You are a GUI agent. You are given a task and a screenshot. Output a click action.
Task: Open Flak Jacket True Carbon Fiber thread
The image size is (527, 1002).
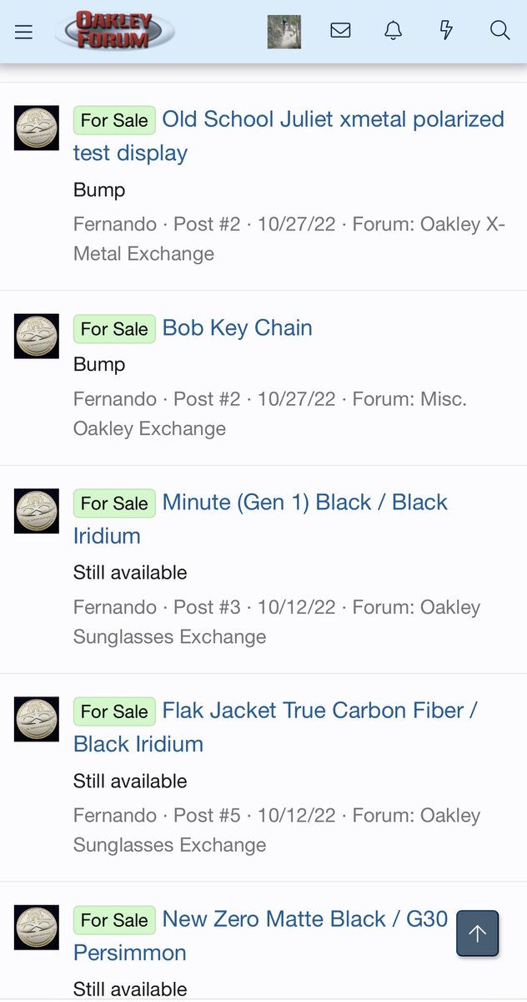[319, 711]
